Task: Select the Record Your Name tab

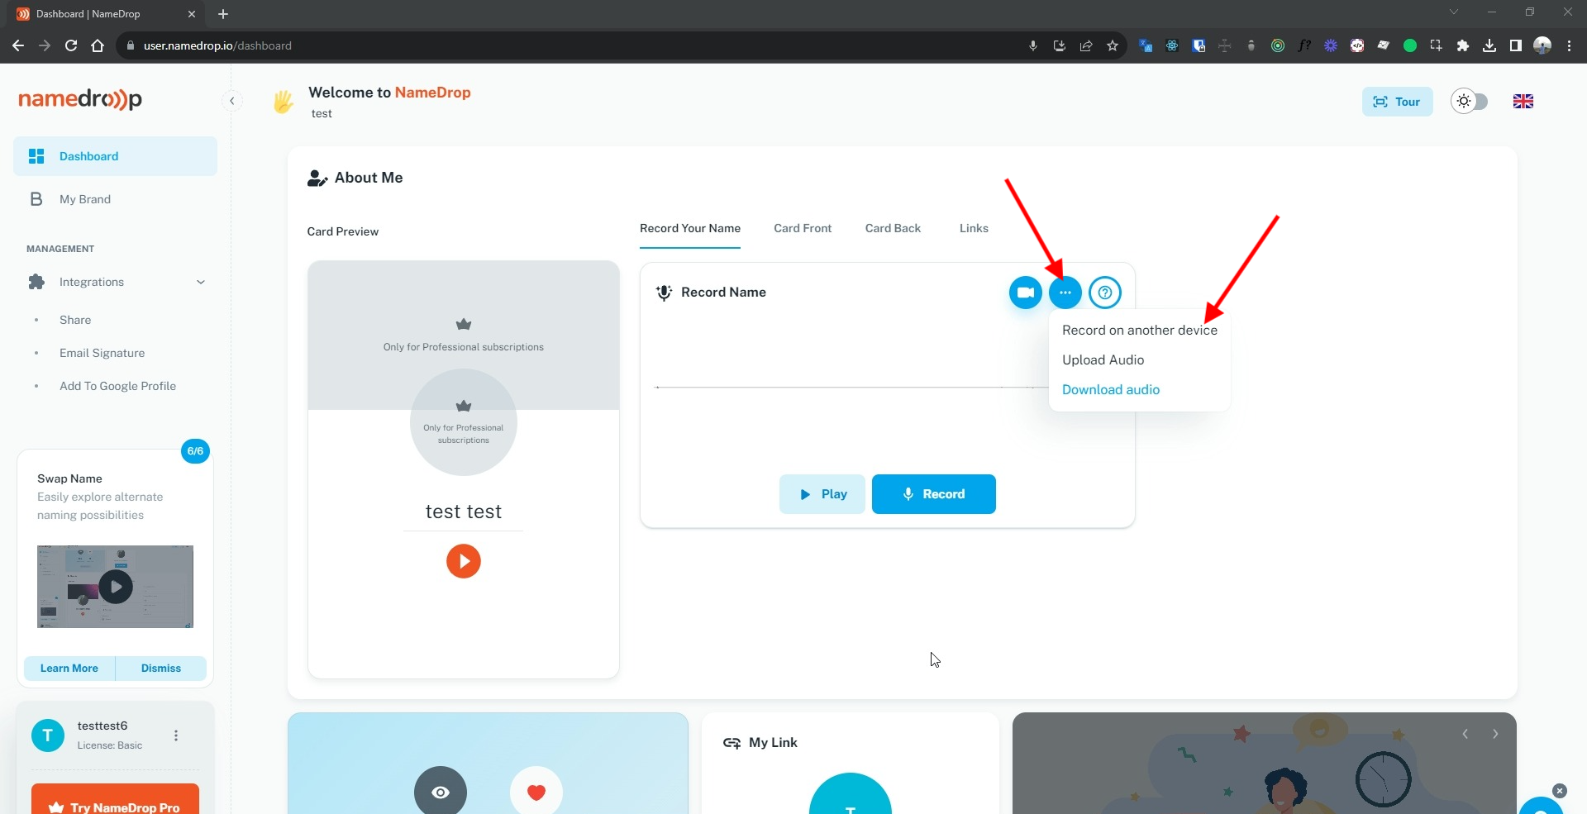Action: coord(690,228)
